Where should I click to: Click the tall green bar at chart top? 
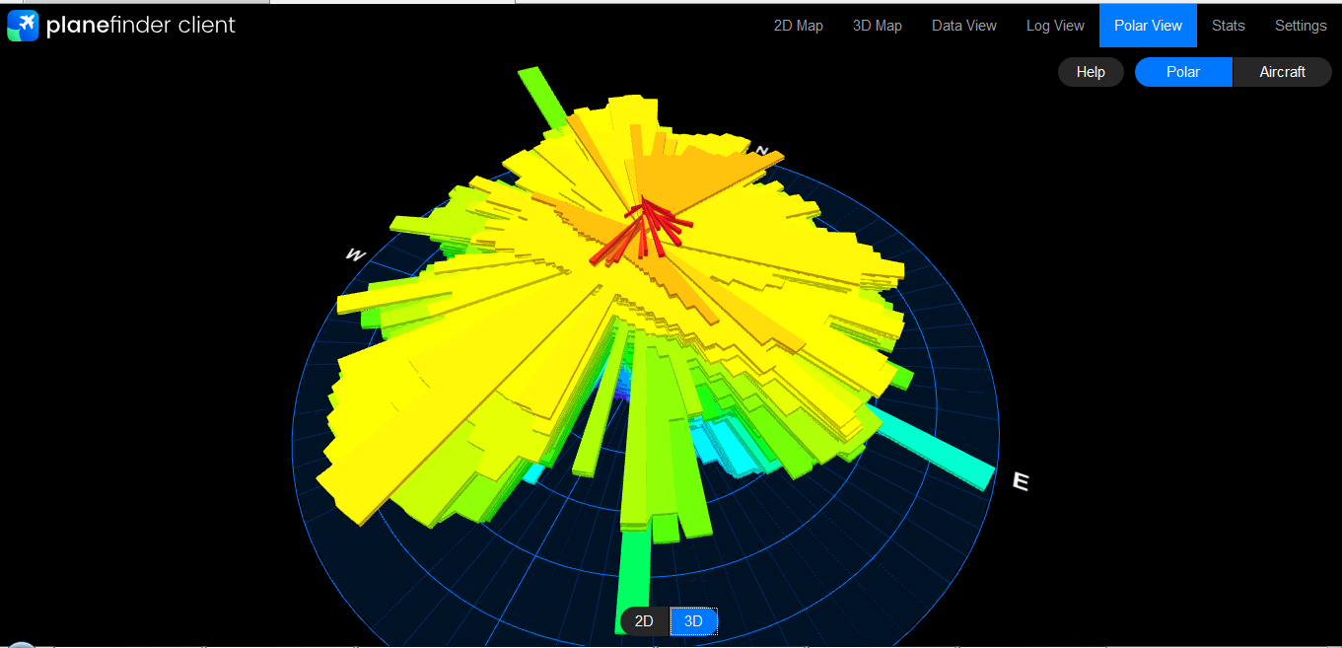(x=545, y=96)
